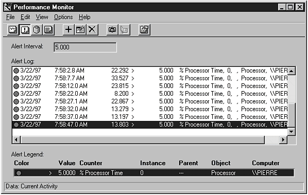Open the Options dialog toolbar icon
308x195 pixels.
click(x=144, y=30)
